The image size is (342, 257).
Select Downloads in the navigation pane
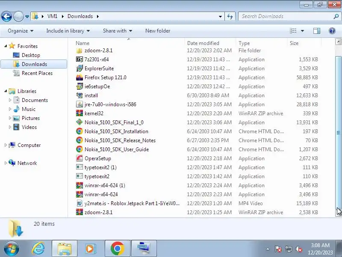[34, 64]
